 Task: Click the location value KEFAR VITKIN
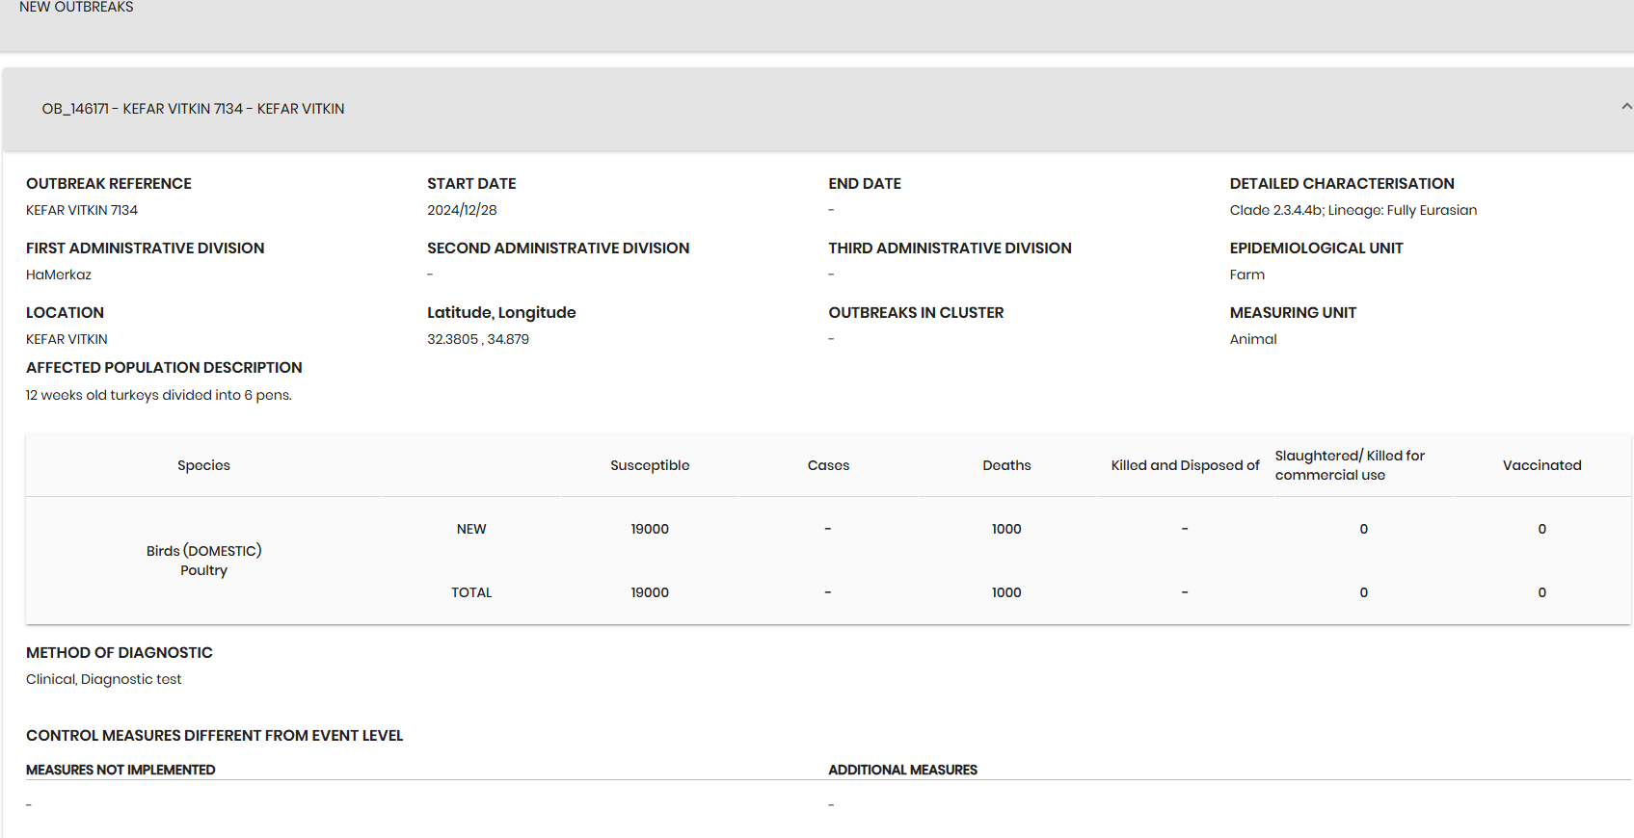pos(67,339)
